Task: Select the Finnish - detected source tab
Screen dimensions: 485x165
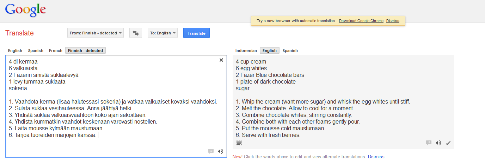Action: 85,51
